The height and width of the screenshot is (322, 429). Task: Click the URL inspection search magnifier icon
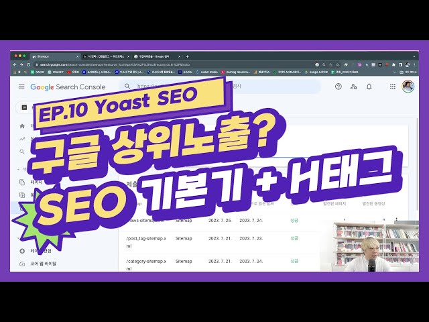click(x=127, y=87)
